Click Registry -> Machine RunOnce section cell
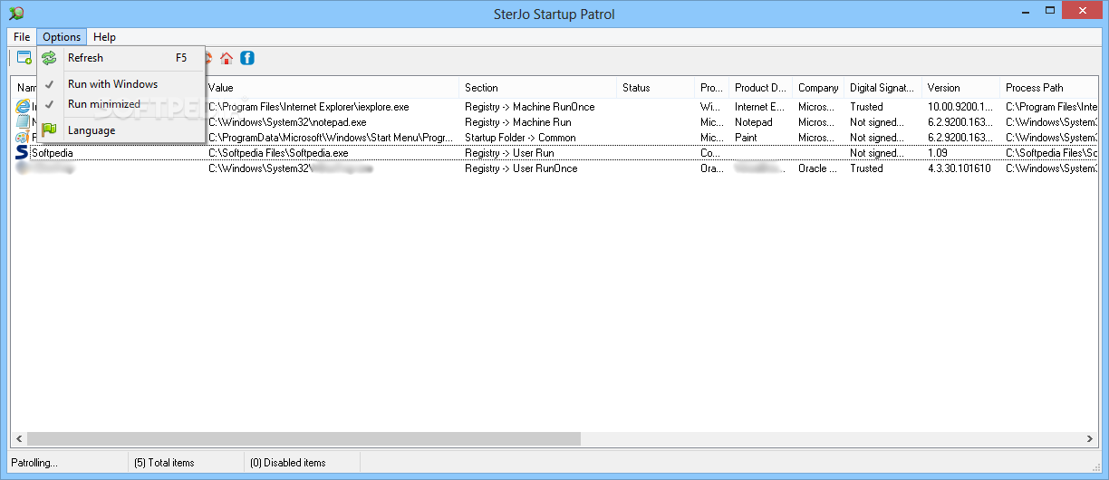 530,107
